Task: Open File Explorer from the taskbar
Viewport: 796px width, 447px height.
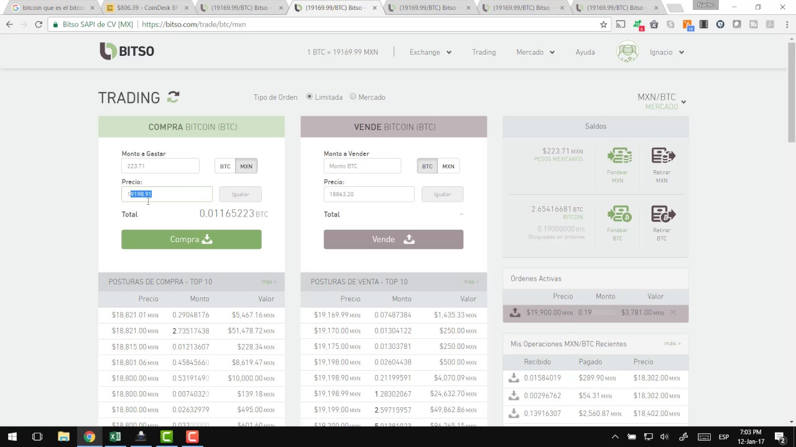Action: click(x=63, y=436)
